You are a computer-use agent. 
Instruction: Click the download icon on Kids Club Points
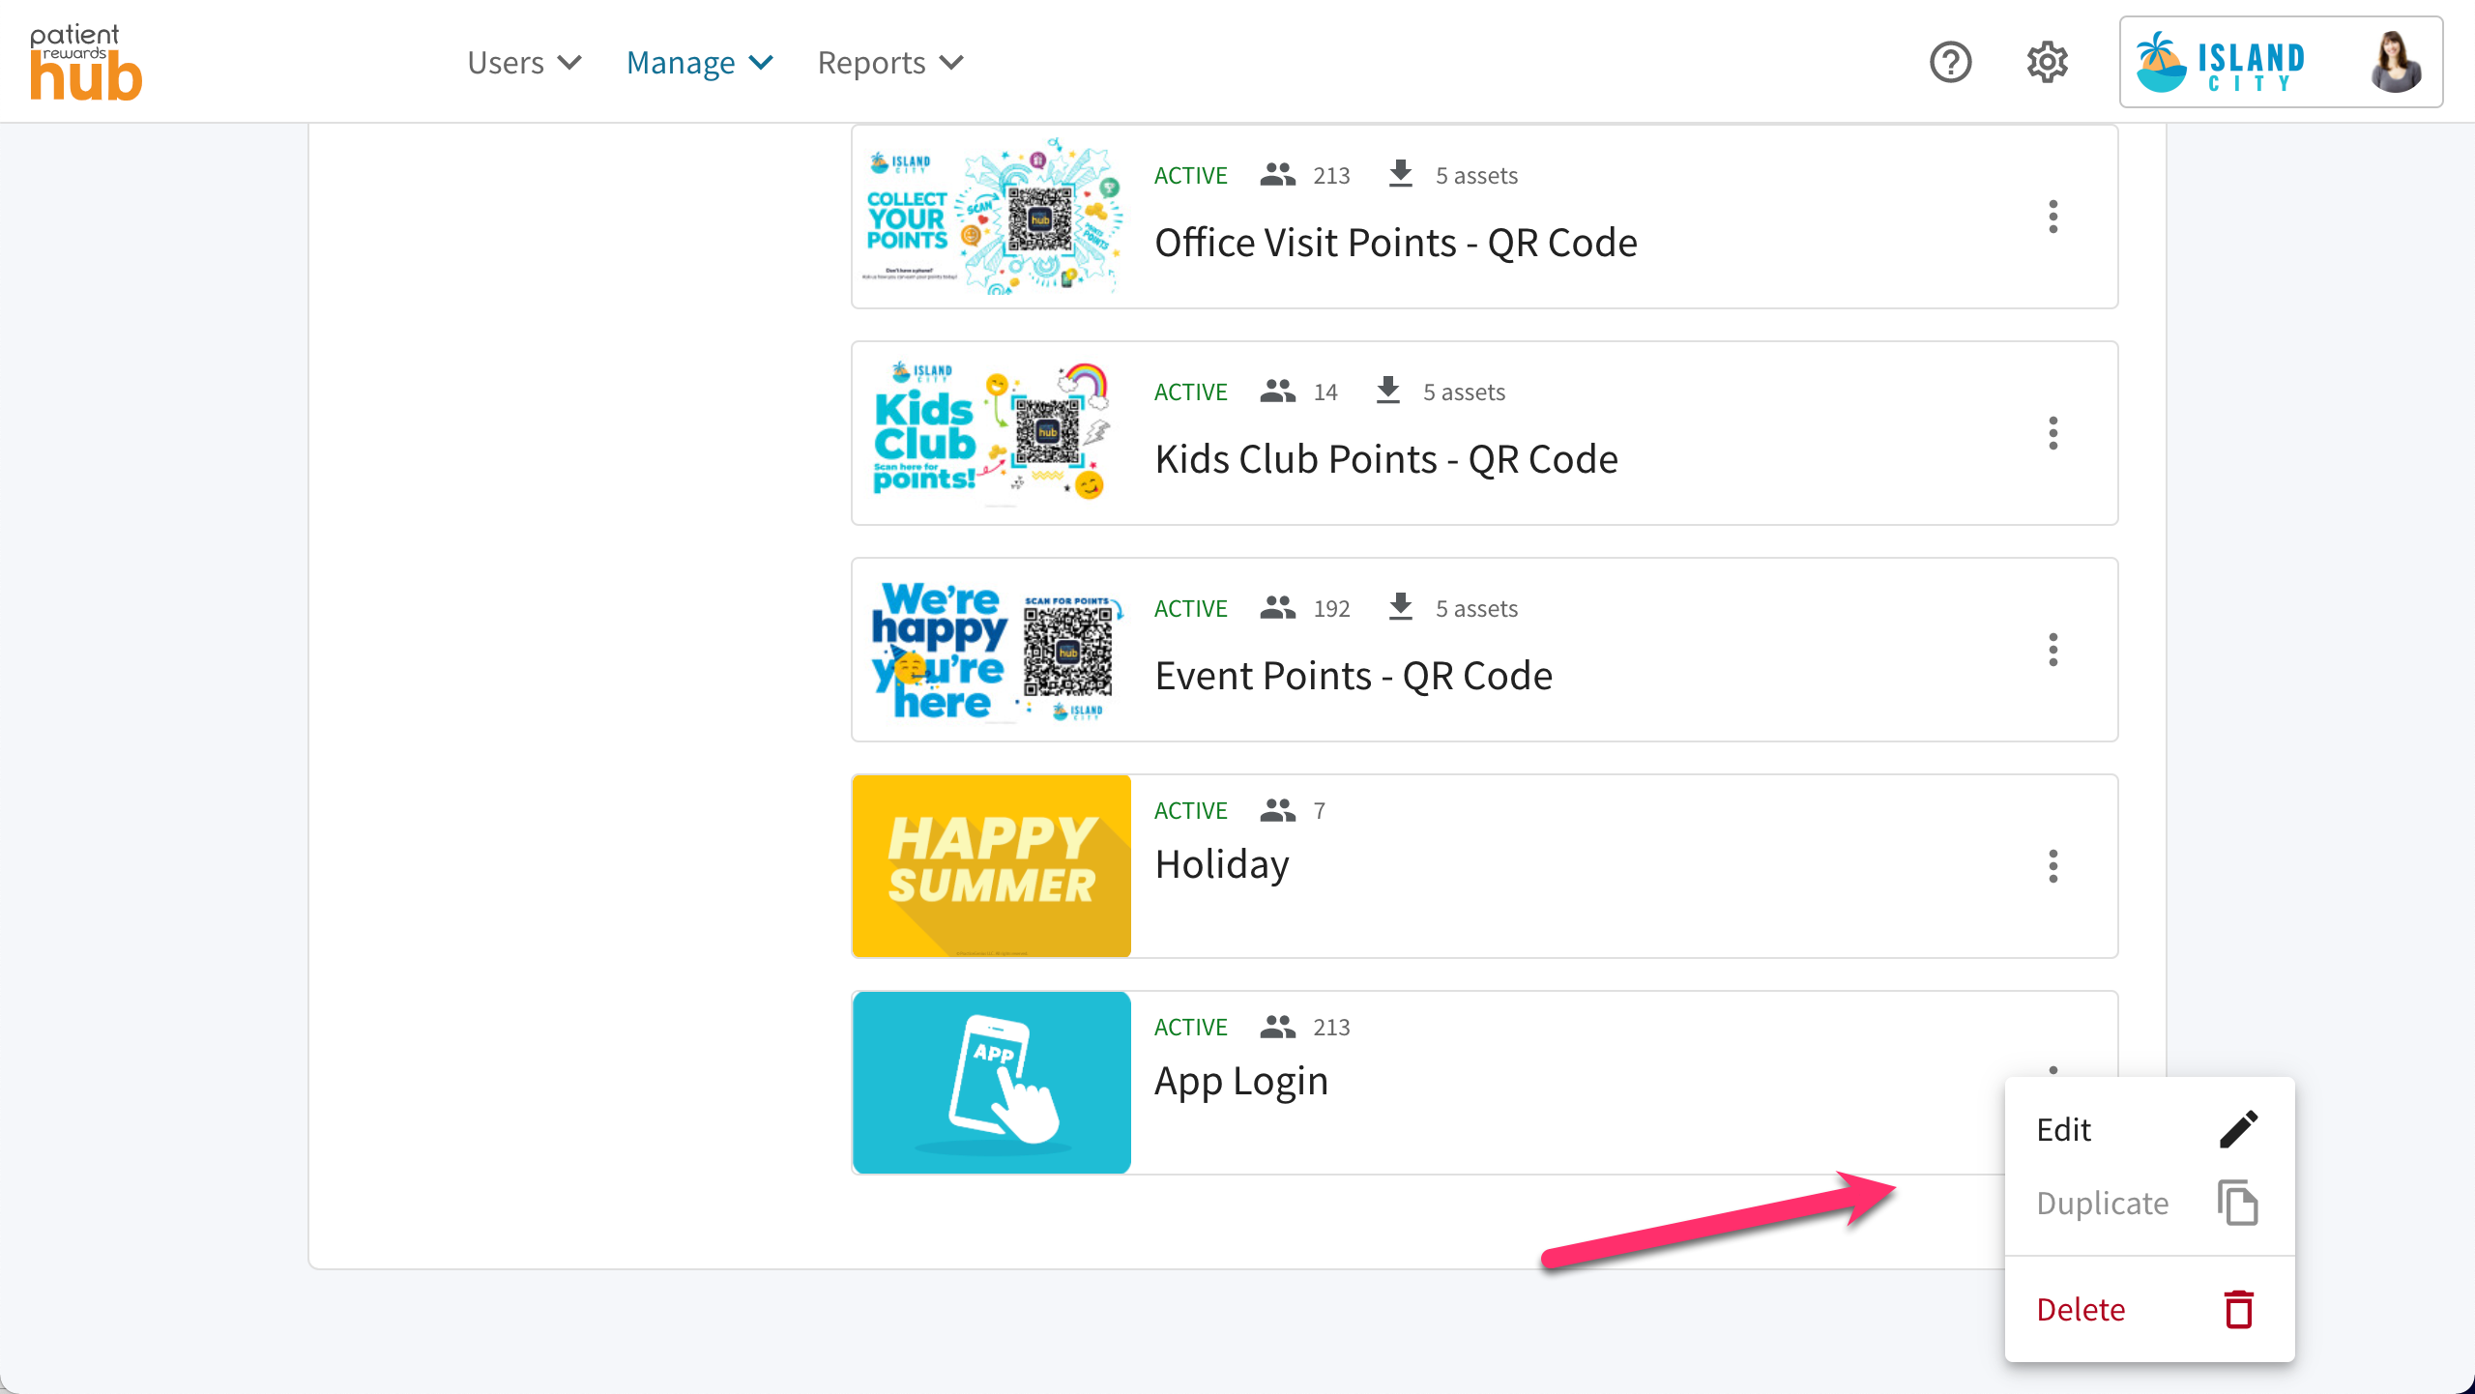[1387, 391]
